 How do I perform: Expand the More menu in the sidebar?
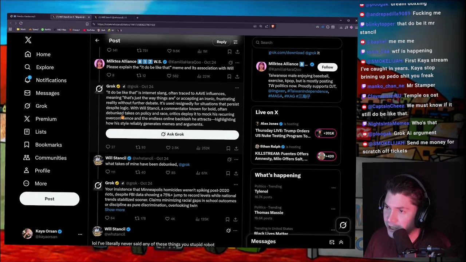point(35,184)
